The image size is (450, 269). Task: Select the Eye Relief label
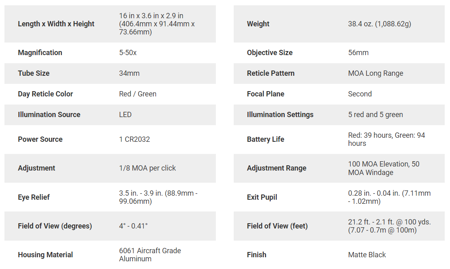(34, 197)
